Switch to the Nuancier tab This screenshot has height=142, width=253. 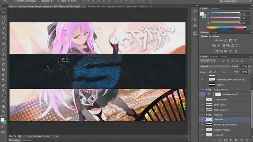[x=215, y=9]
